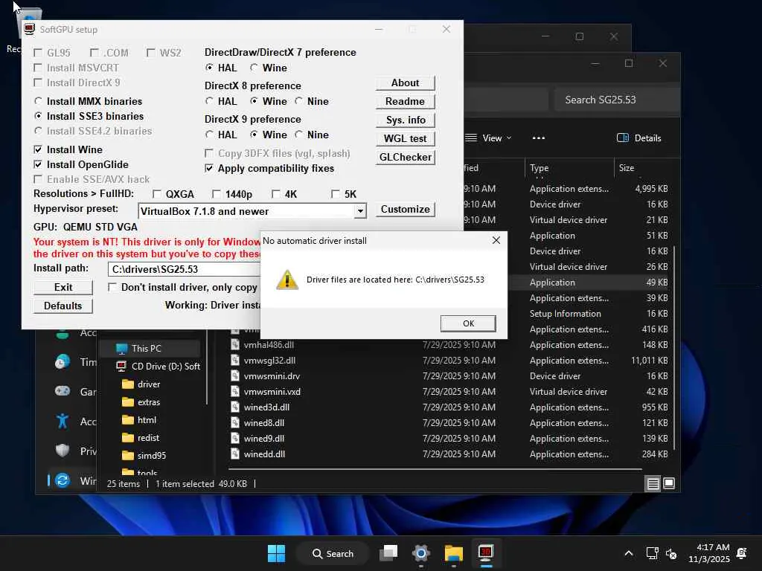Close the No automatic driver install dialog
This screenshot has width=762, height=571.
point(496,240)
